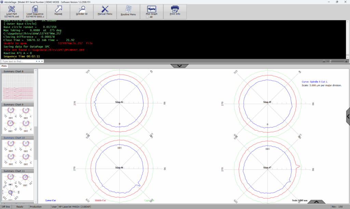
Task: Open the find options dropdown arrow
Action: (42, 61)
